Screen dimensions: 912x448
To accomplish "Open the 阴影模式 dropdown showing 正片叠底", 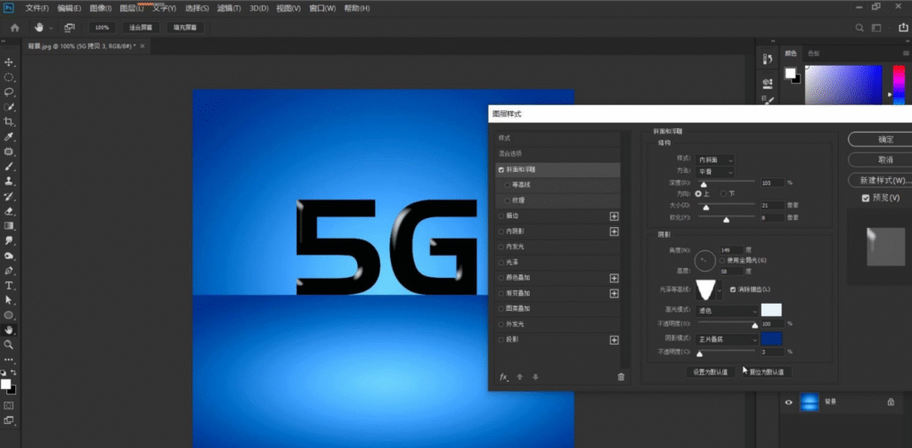I will (727, 338).
